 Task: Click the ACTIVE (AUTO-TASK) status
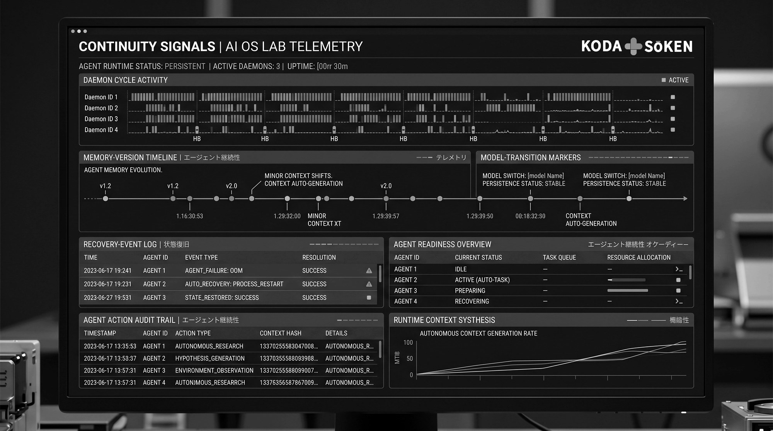482,280
